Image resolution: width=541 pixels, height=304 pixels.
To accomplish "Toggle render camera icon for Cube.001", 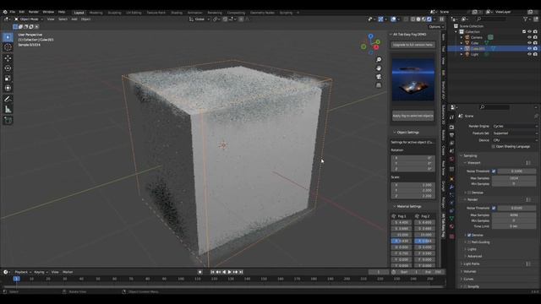I will tap(535, 49).
